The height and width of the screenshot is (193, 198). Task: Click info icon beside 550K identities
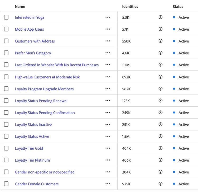[160, 41]
